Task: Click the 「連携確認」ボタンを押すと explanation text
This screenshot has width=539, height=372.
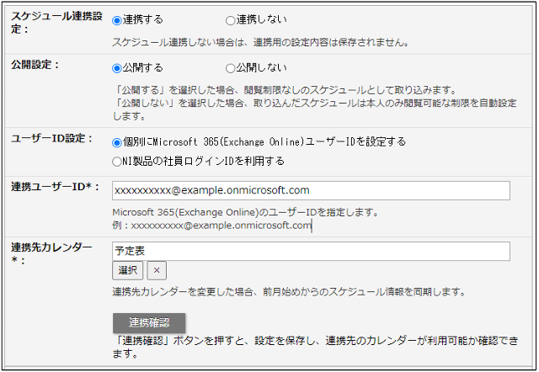Action: click(315, 347)
